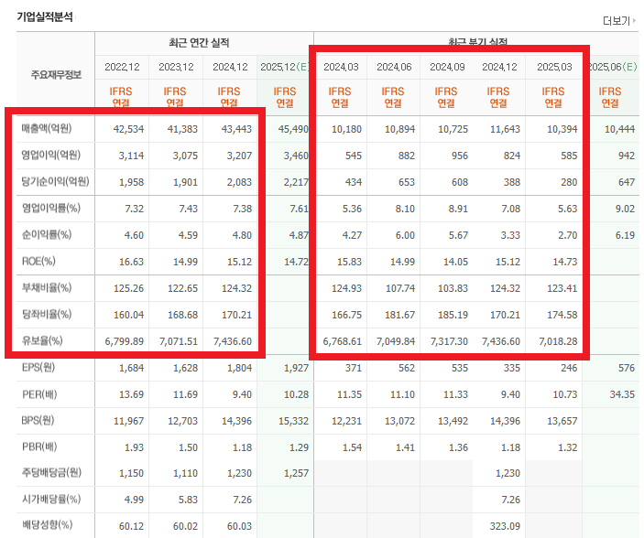Select the 2024.06 quarterly column header
Image resolution: width=644 pixels, height=538 pixels.
(394, 67)
